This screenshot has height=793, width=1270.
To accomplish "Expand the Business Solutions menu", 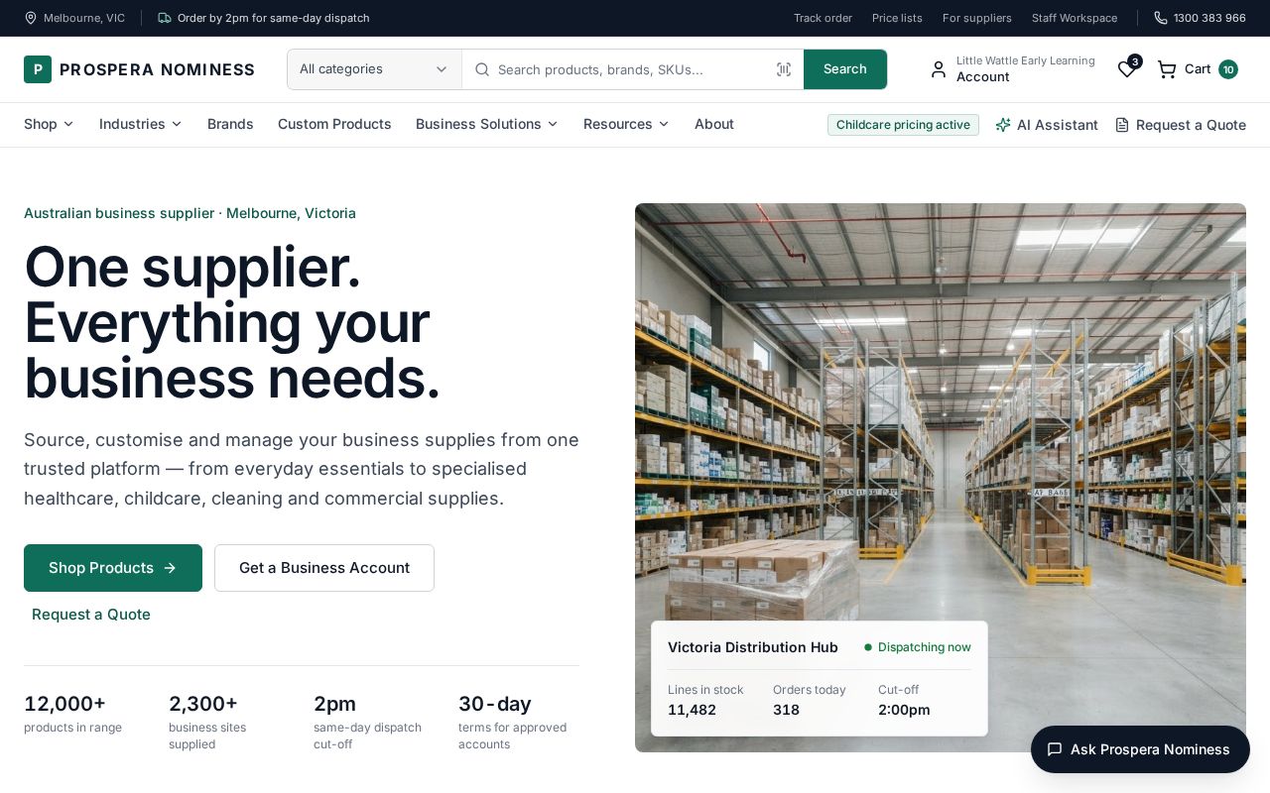I will click(x=487, y=124).
